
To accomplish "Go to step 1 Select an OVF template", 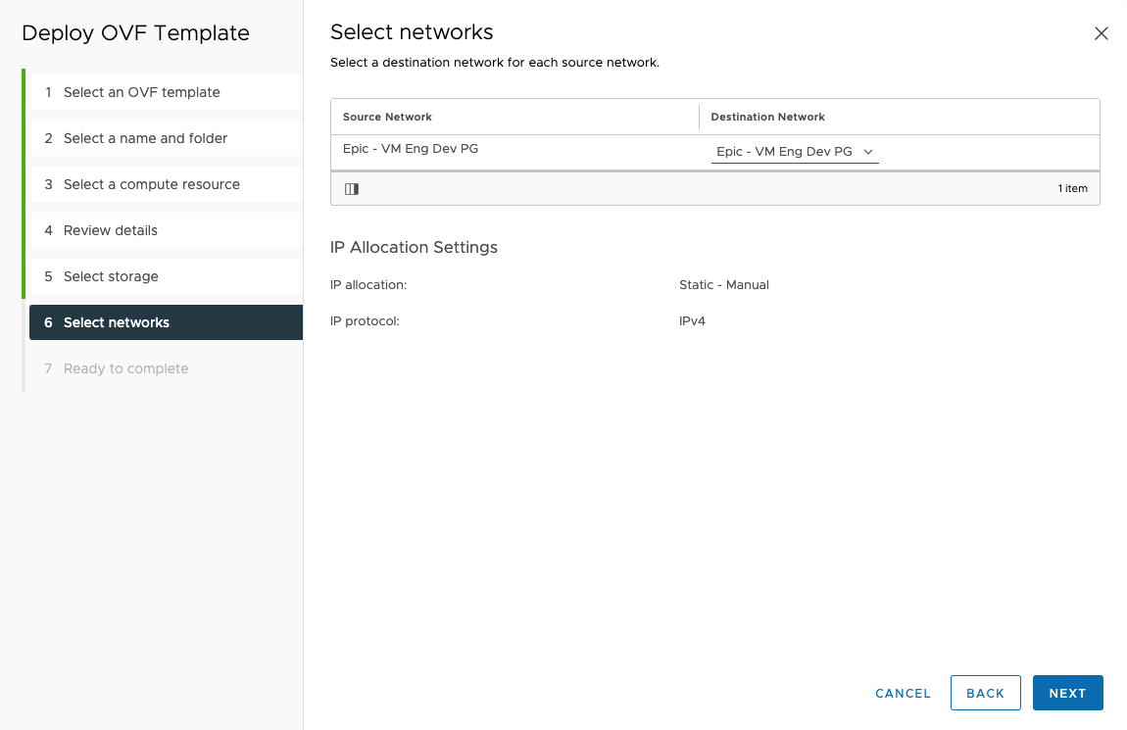I will (x=142, y=92).
